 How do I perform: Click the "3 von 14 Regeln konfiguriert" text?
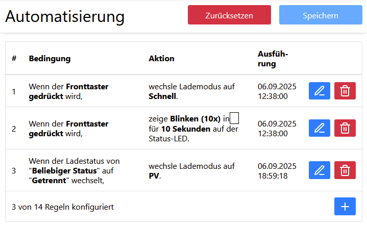click(x=63, y=207)
